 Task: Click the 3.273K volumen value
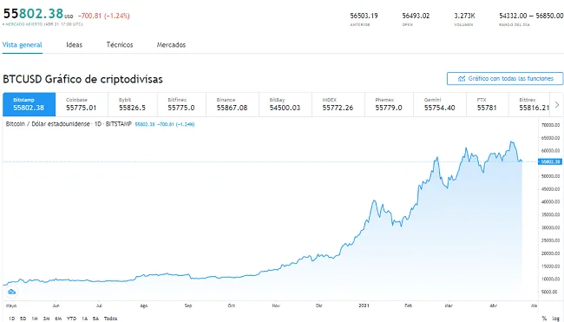464,16
